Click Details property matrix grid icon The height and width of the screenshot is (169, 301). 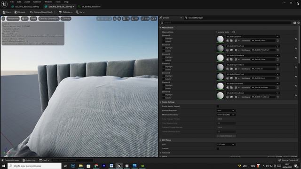tap(295, 23)
